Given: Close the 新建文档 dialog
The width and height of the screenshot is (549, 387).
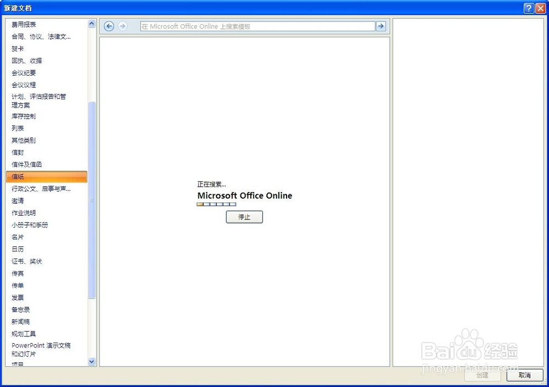Looking at the screenshot, I should [541, 8].
